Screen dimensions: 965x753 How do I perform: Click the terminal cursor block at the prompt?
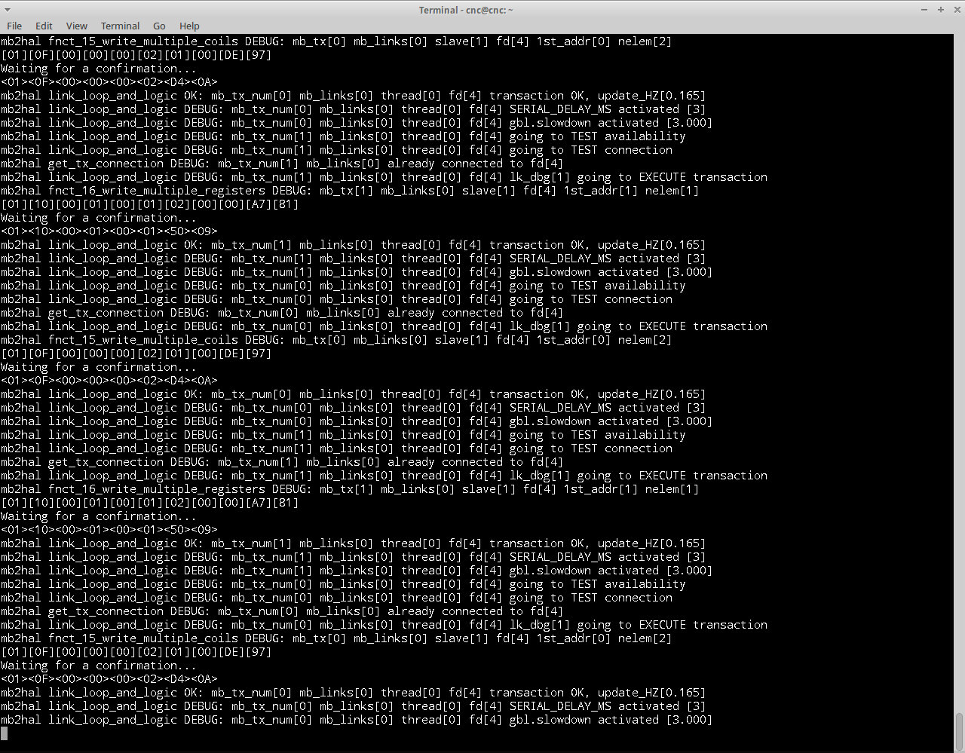4,733
